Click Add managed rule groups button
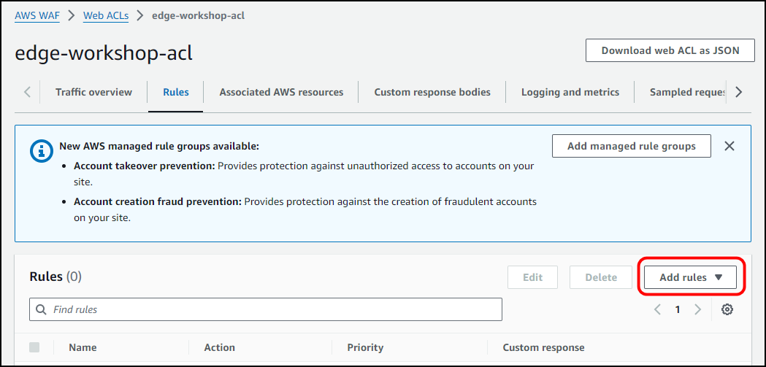Viewport: 766px width, 367px height. tap(632, 146)
